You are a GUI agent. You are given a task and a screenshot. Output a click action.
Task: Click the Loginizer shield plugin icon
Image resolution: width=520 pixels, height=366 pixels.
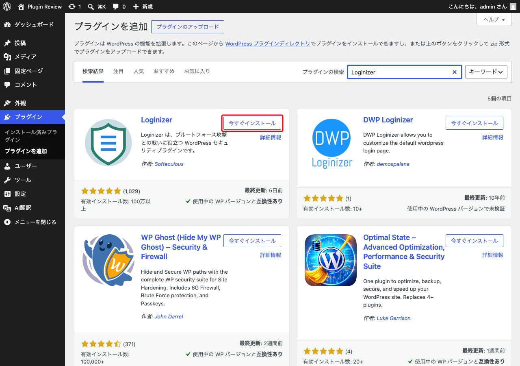pyautogui.click(x=108, y=142)
